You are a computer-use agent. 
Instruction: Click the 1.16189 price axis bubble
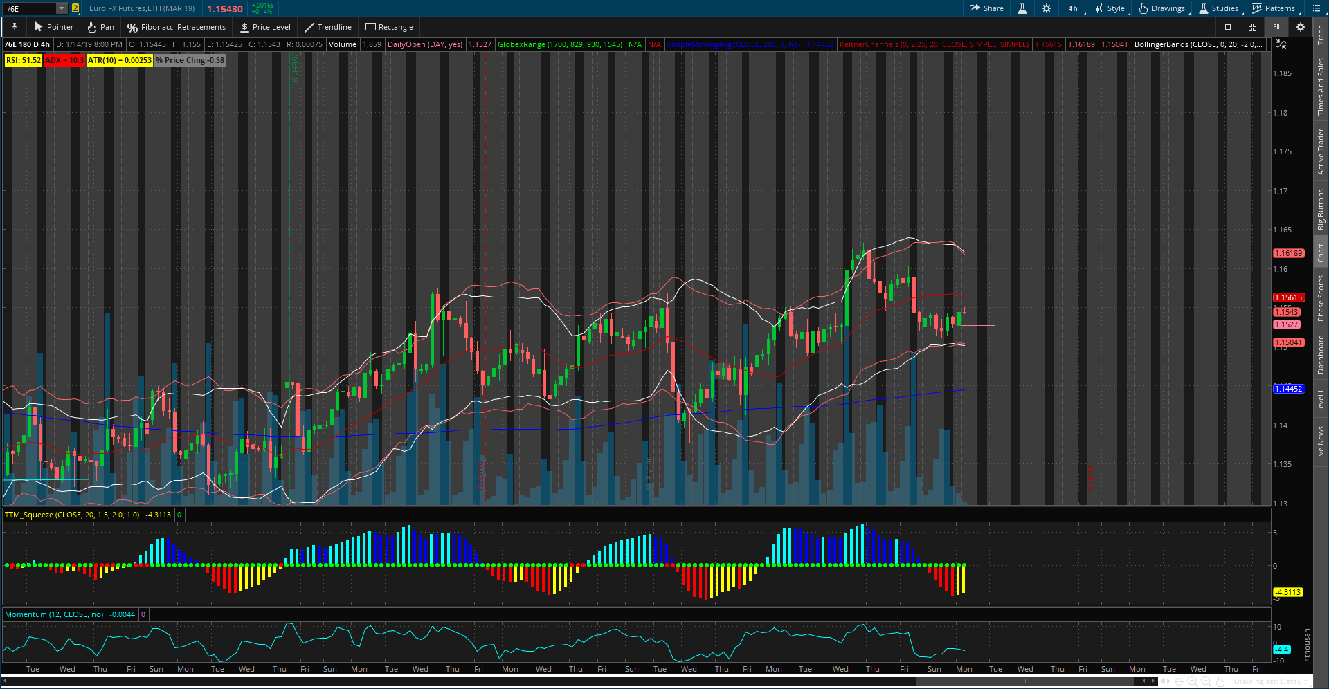[x=1289, y=253]
